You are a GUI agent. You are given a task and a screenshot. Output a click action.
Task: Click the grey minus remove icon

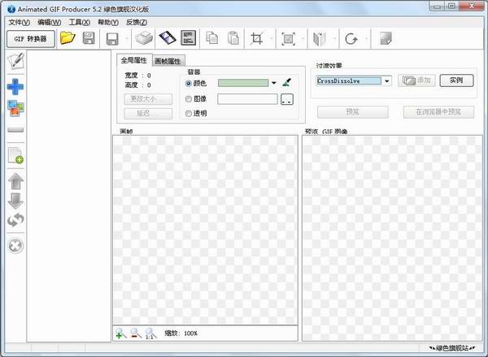[15, 129]
